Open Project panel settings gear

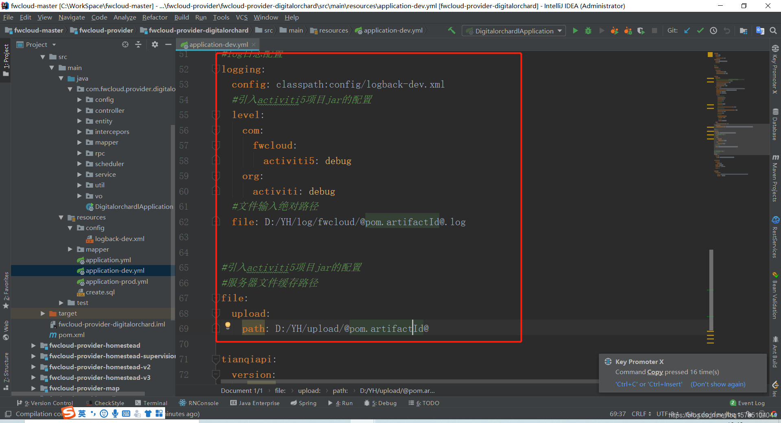(155, 44)
